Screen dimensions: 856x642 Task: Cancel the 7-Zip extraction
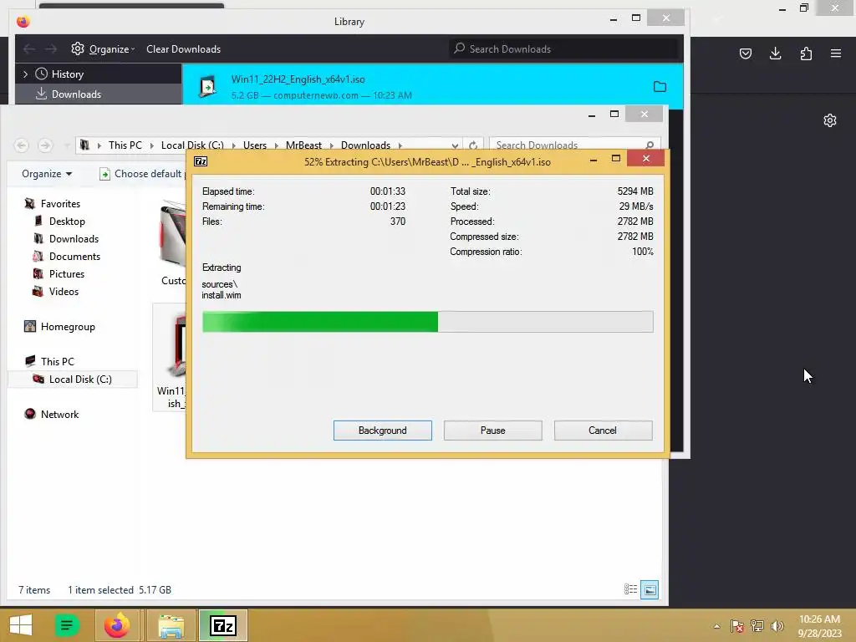click(603, 431)
